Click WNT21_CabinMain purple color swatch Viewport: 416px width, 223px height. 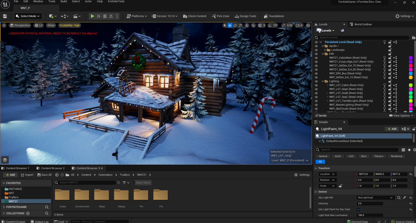411,58
